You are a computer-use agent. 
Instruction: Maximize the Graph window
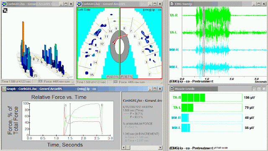[155, 89]
